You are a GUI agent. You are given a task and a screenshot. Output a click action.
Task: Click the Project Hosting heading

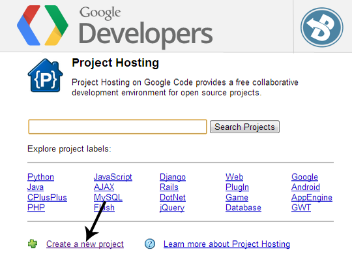[x=115, y=63]
